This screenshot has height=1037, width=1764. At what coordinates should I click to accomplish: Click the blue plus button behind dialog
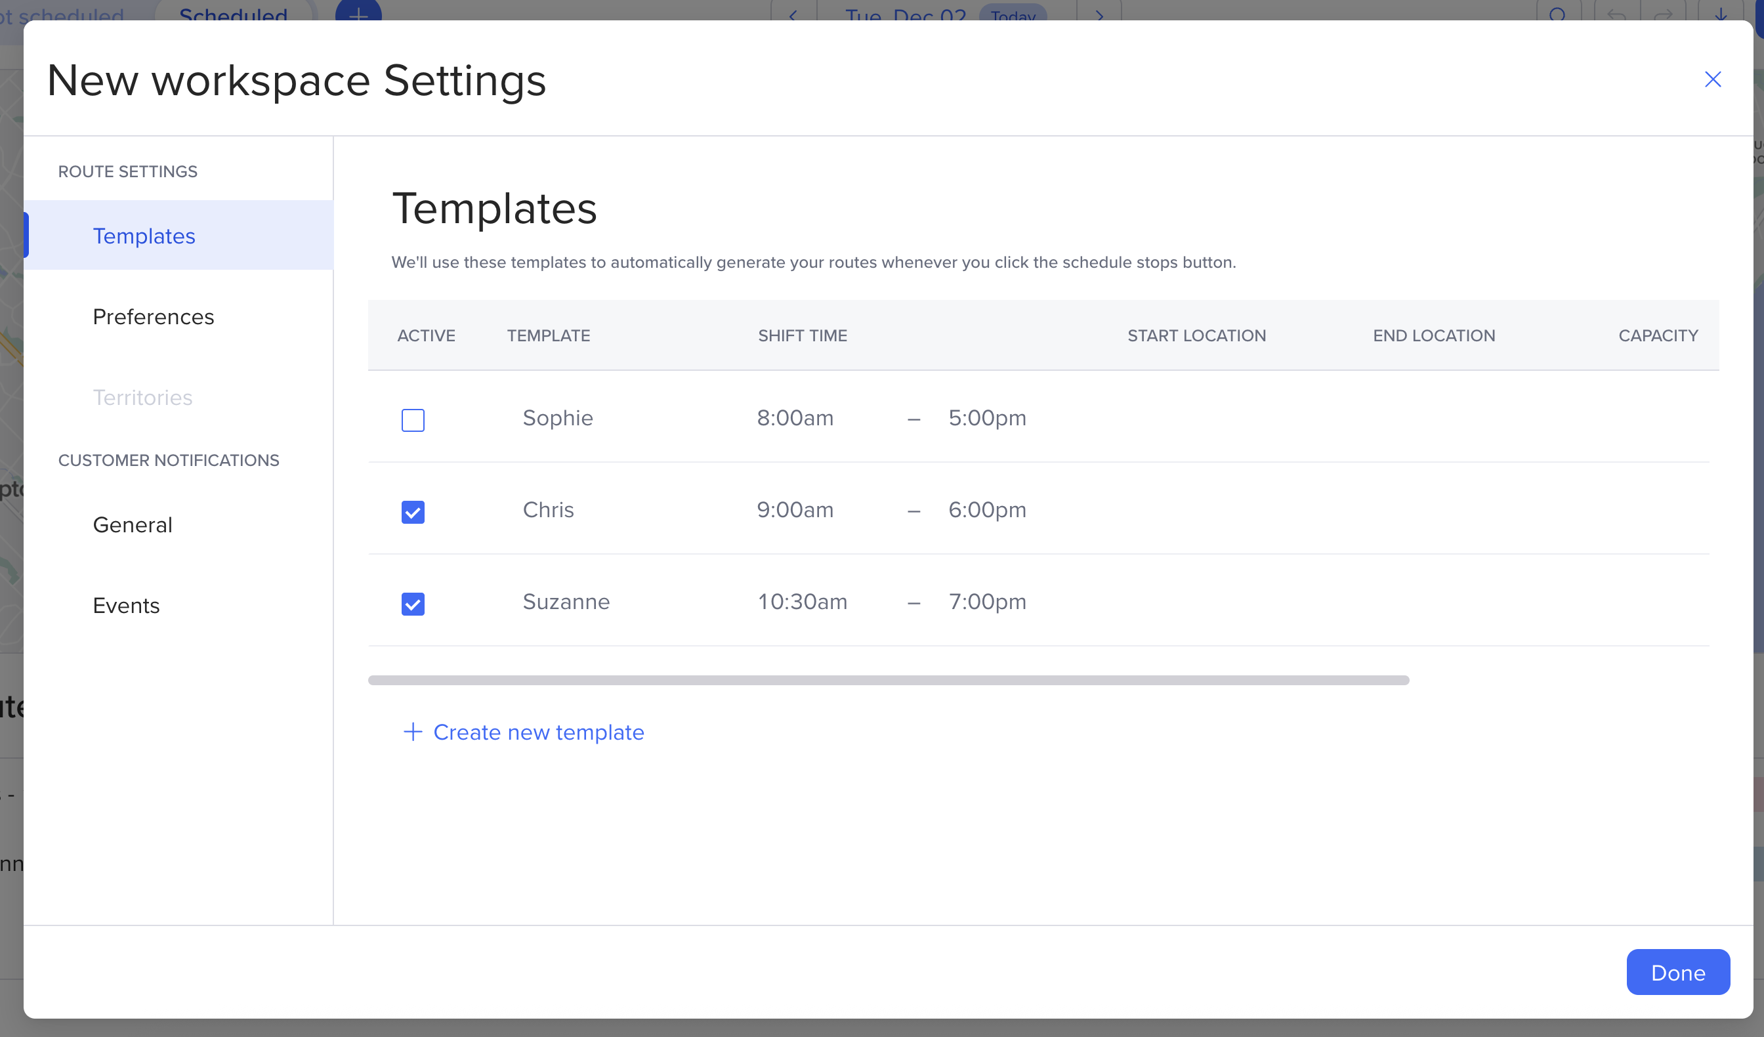[x=358, y=12]
